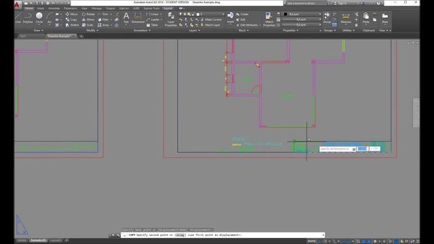Click Make Current layer button
This screenshot has height=244, width=434.
pos(211,20)
